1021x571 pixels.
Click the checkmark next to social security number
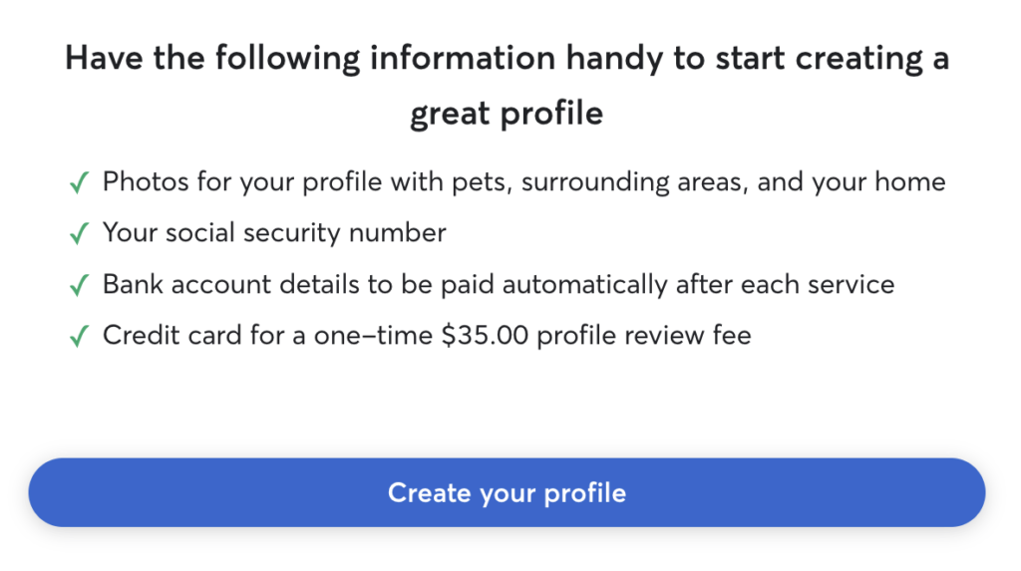pyautogui.click(x=80, y=233)
